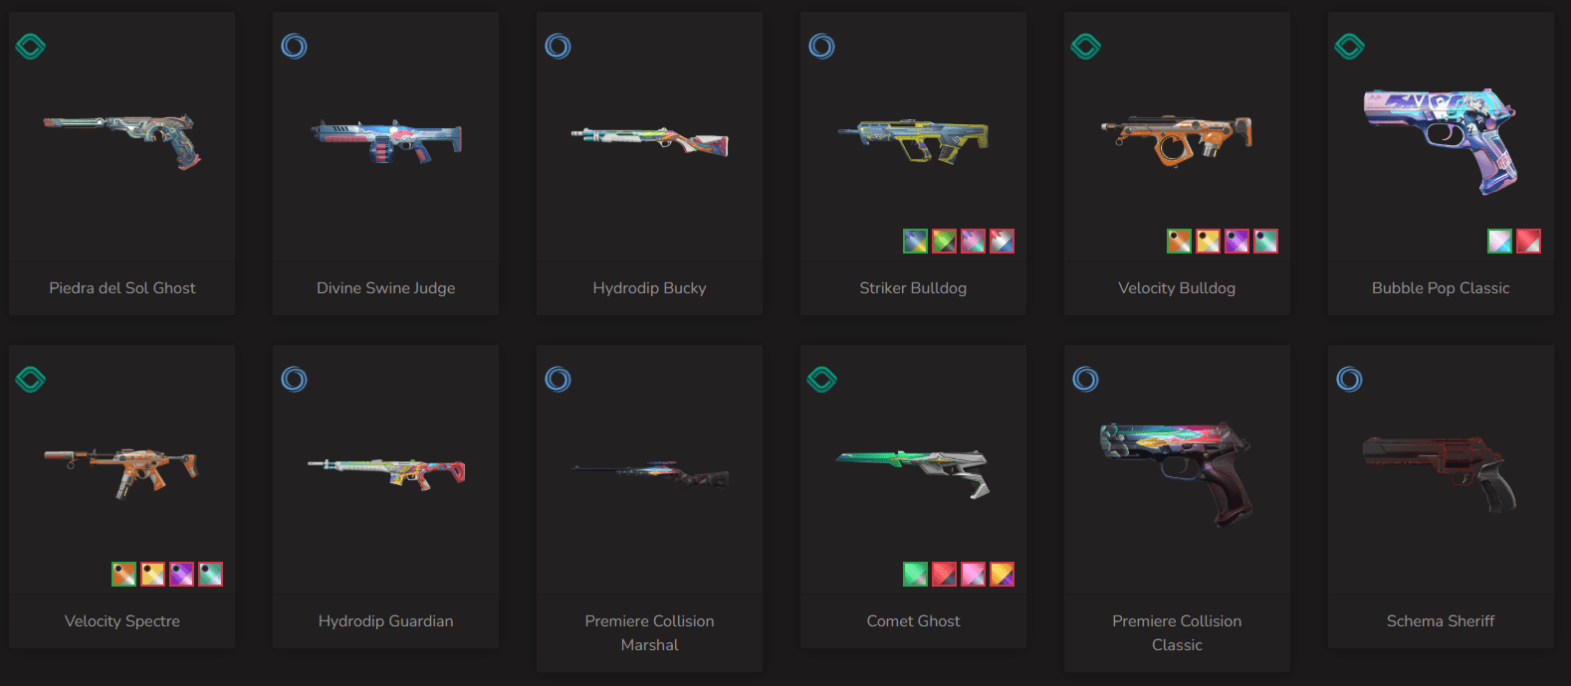
Task: Click the green tier icon on Comet Ghost card
Action: [821, 379]
